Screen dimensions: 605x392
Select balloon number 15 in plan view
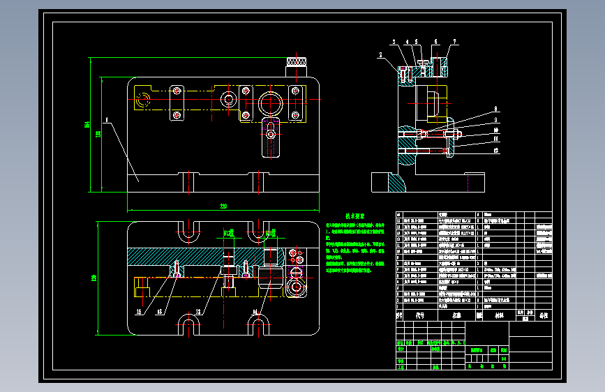coord(160,312)
